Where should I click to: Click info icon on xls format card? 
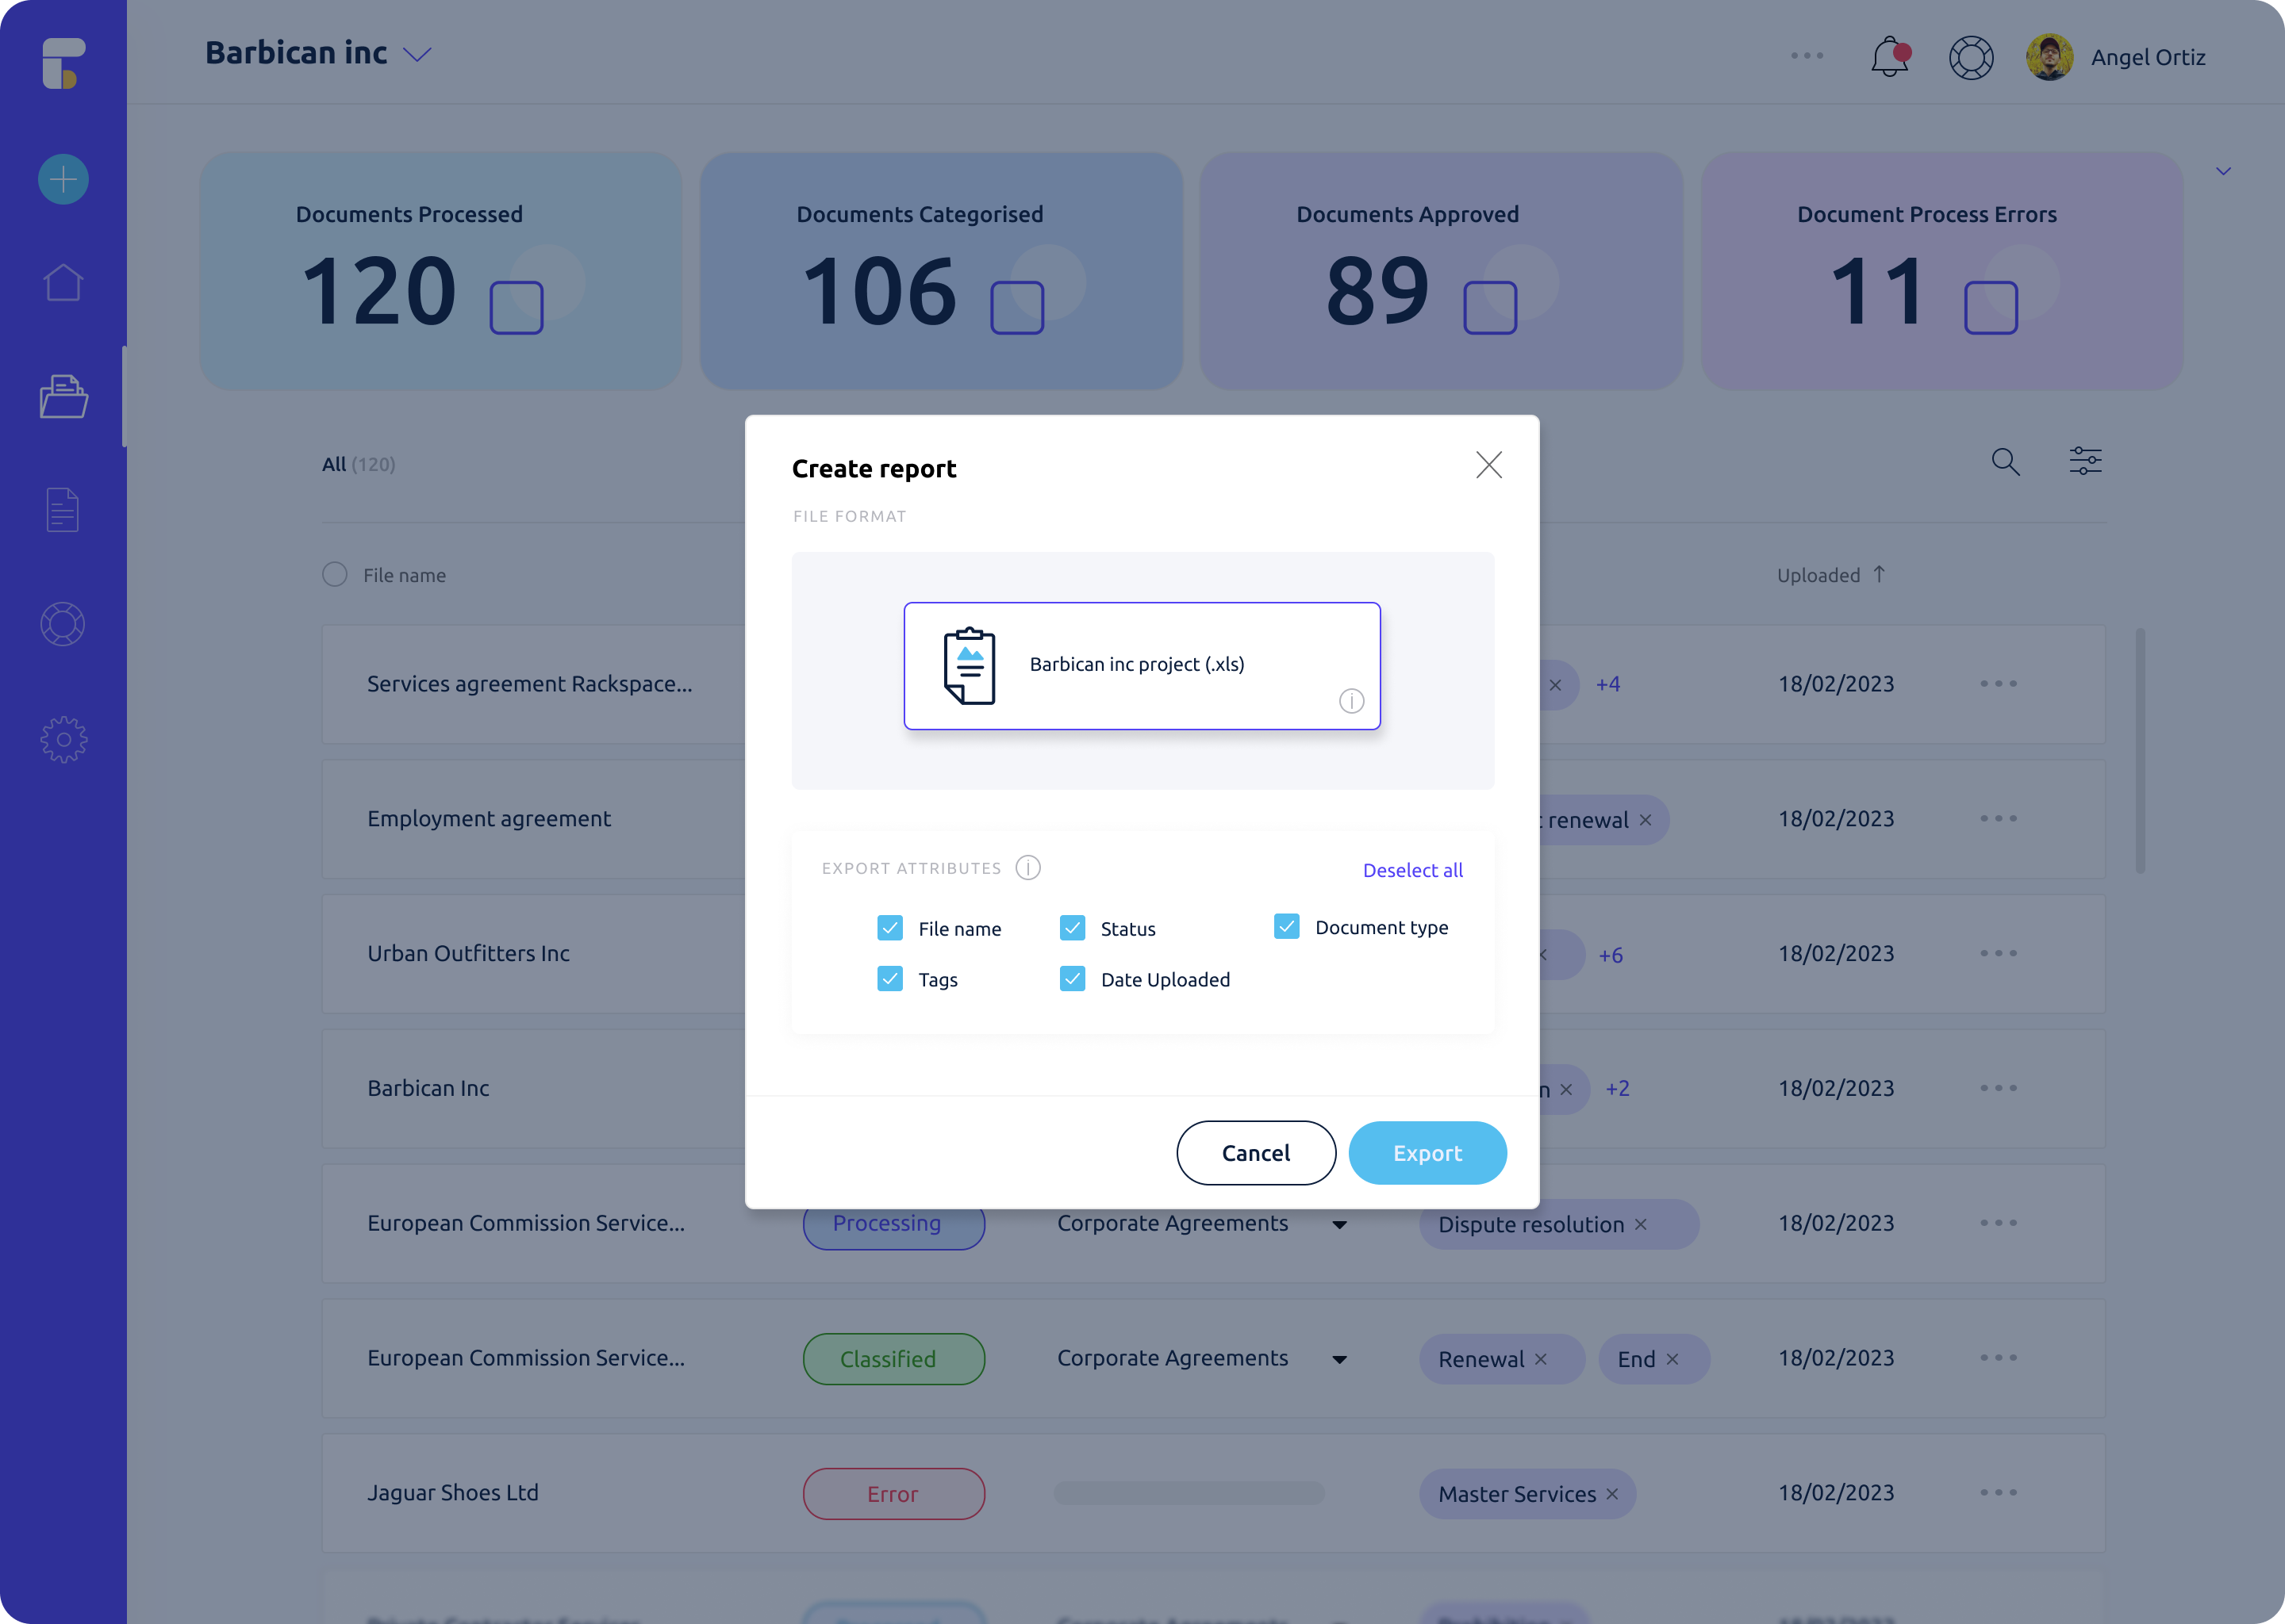pyautogui.click(x=1350, y=701)
